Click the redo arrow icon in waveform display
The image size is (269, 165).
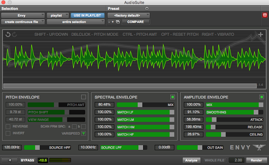pos(14,34)
